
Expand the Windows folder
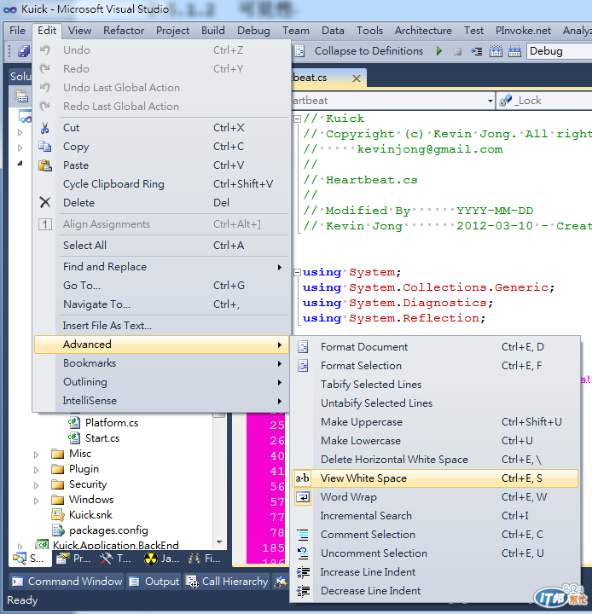36,501
